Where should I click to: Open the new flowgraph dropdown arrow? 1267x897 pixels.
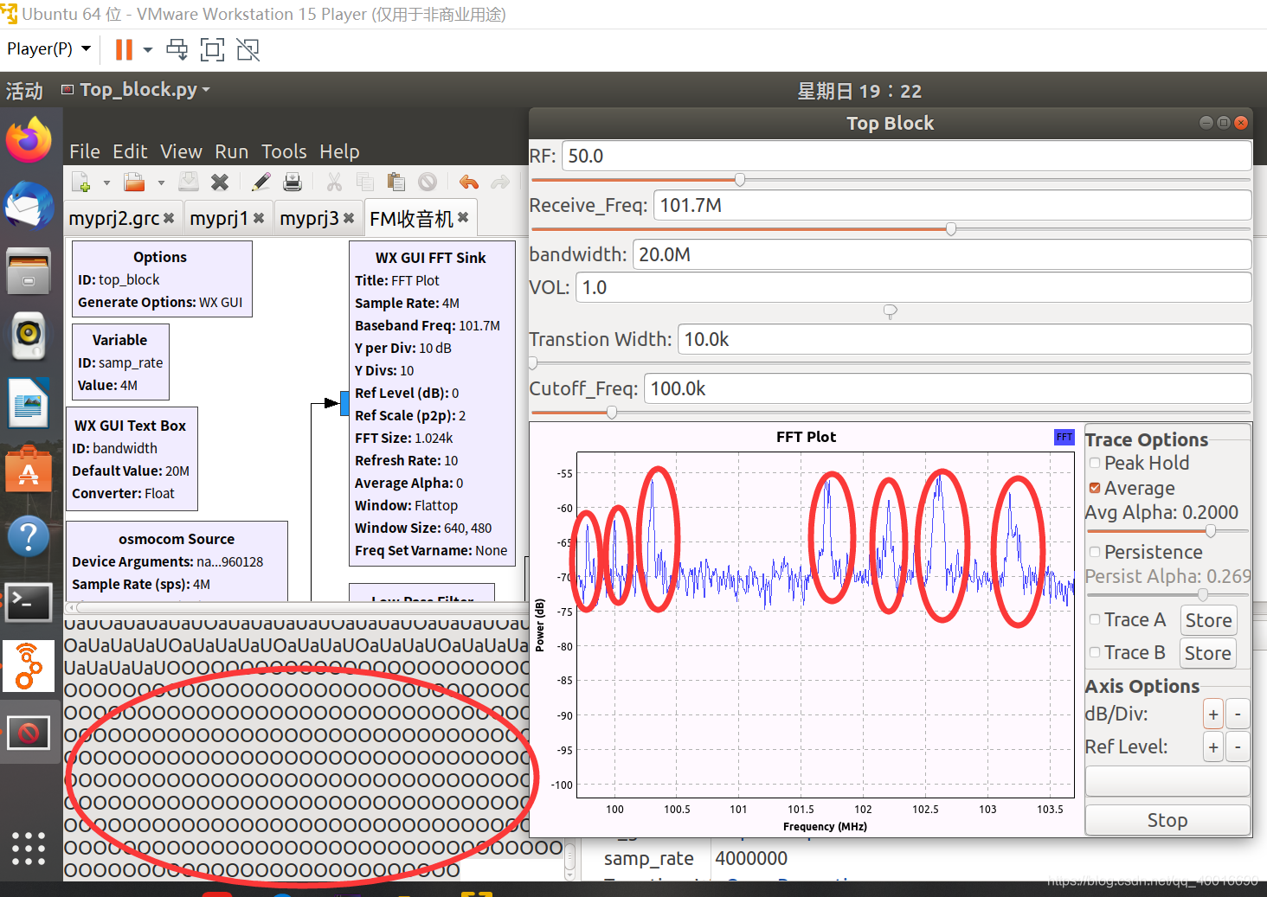pos(106,183)
